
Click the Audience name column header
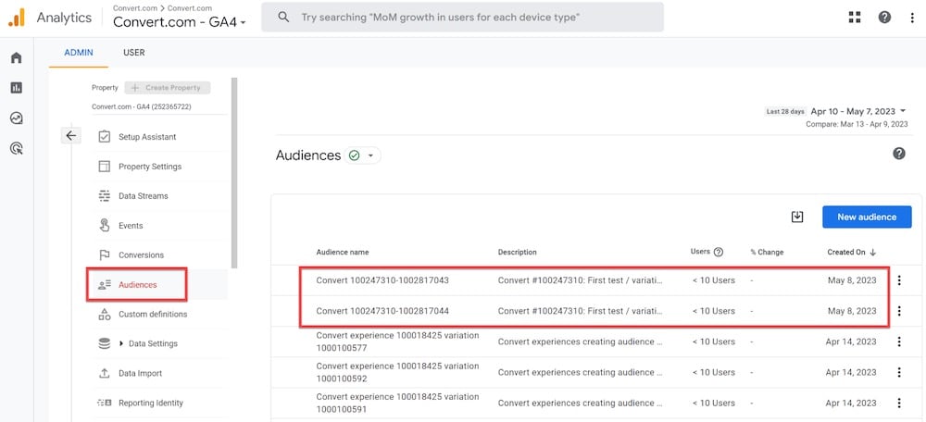(x=343, y=252)
